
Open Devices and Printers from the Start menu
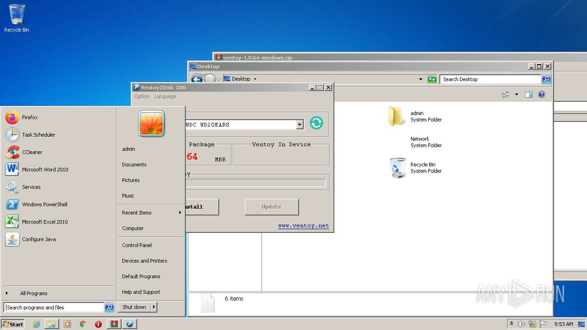pyautogui.click(x=151, y=261)
